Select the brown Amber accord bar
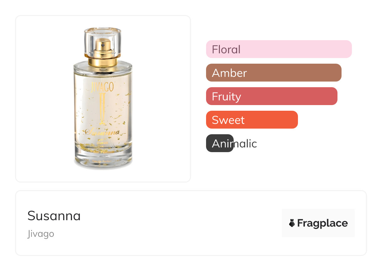Viewport: 382px width, 271px height. point(273,73)
